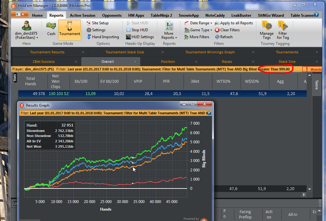326x221 pixels.
Task: Sort by Net Won Chips column
Action: [55, 81]
